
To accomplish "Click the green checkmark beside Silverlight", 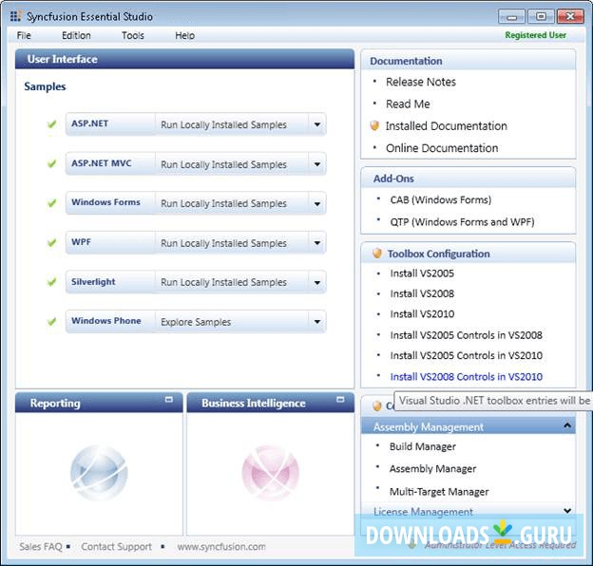I will tap(52, 282).
